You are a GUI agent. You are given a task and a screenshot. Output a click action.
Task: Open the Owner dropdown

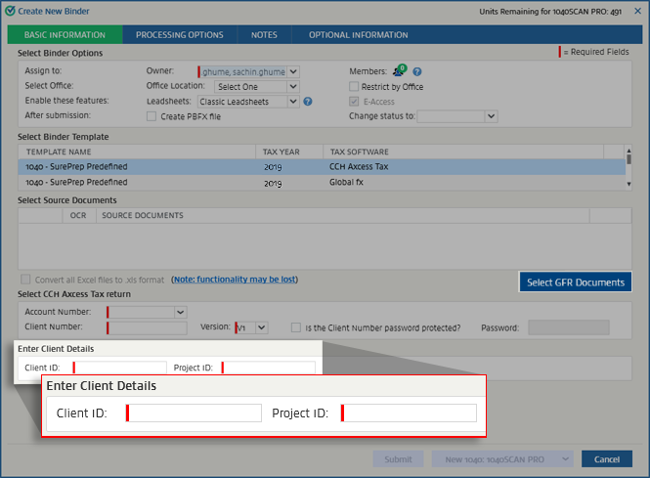point(293,71)
